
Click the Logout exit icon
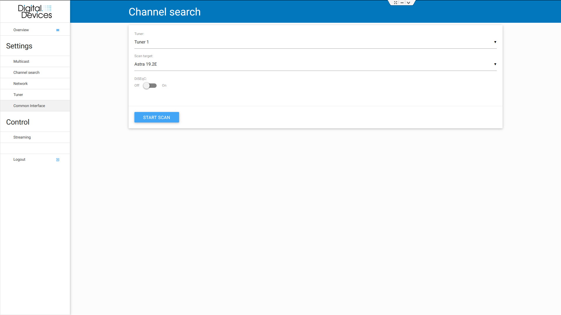(x=58, y=160)
